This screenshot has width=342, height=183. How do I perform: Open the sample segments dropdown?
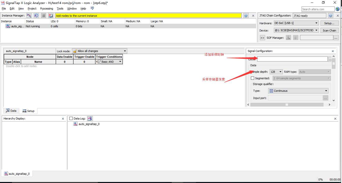pyautogui.click(x=302, y=78)
